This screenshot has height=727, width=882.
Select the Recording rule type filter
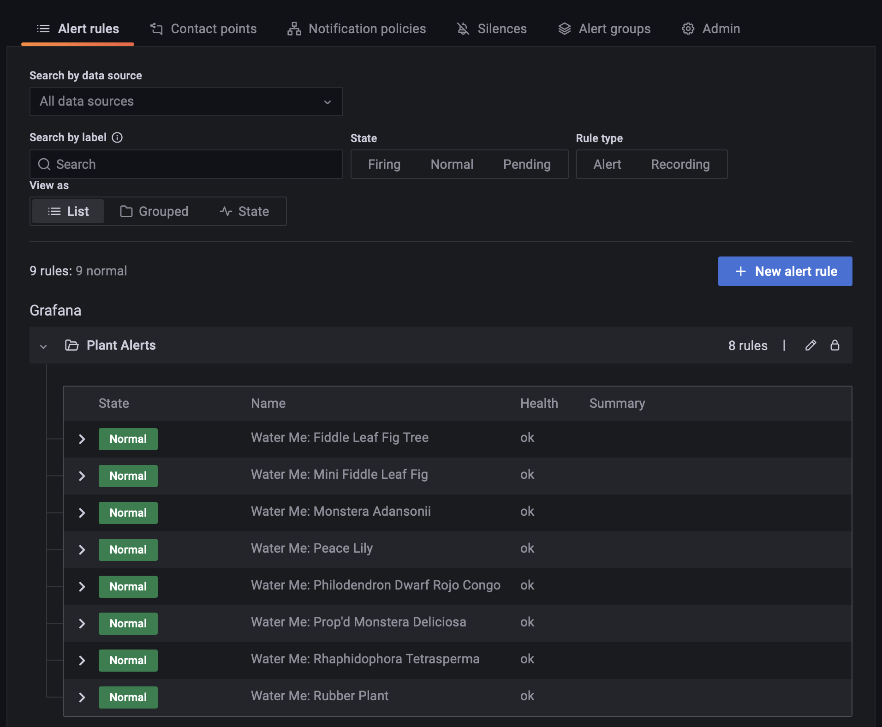680,164
